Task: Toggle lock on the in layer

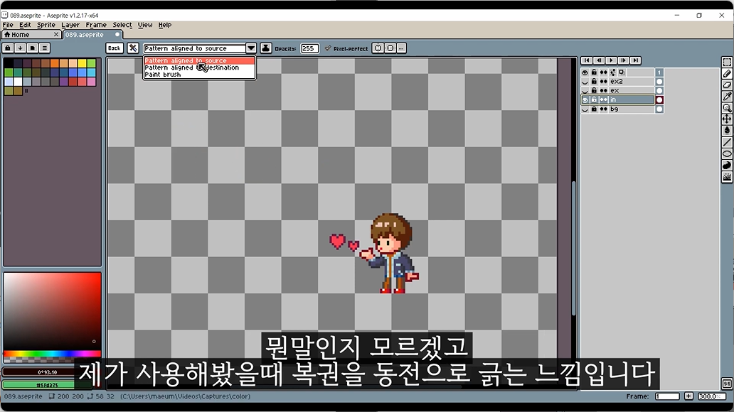Action: tap(594, 99)
